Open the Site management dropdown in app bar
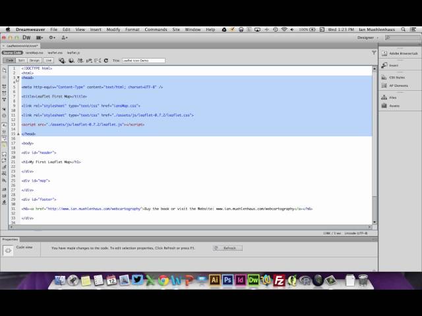 pos(65,38)
